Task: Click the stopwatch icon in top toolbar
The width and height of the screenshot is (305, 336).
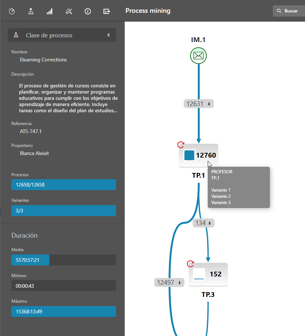Action: (12, 11)
